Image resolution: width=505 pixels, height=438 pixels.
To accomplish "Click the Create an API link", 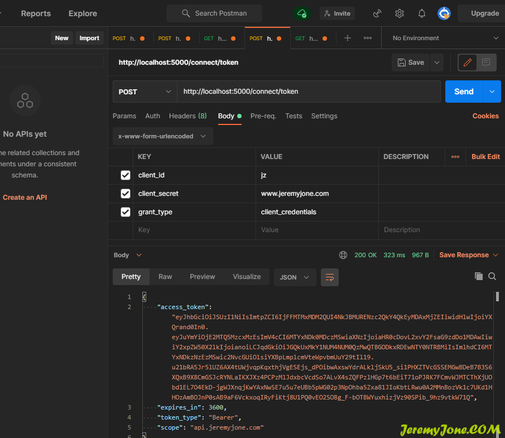I will click(x=25, y=198).
